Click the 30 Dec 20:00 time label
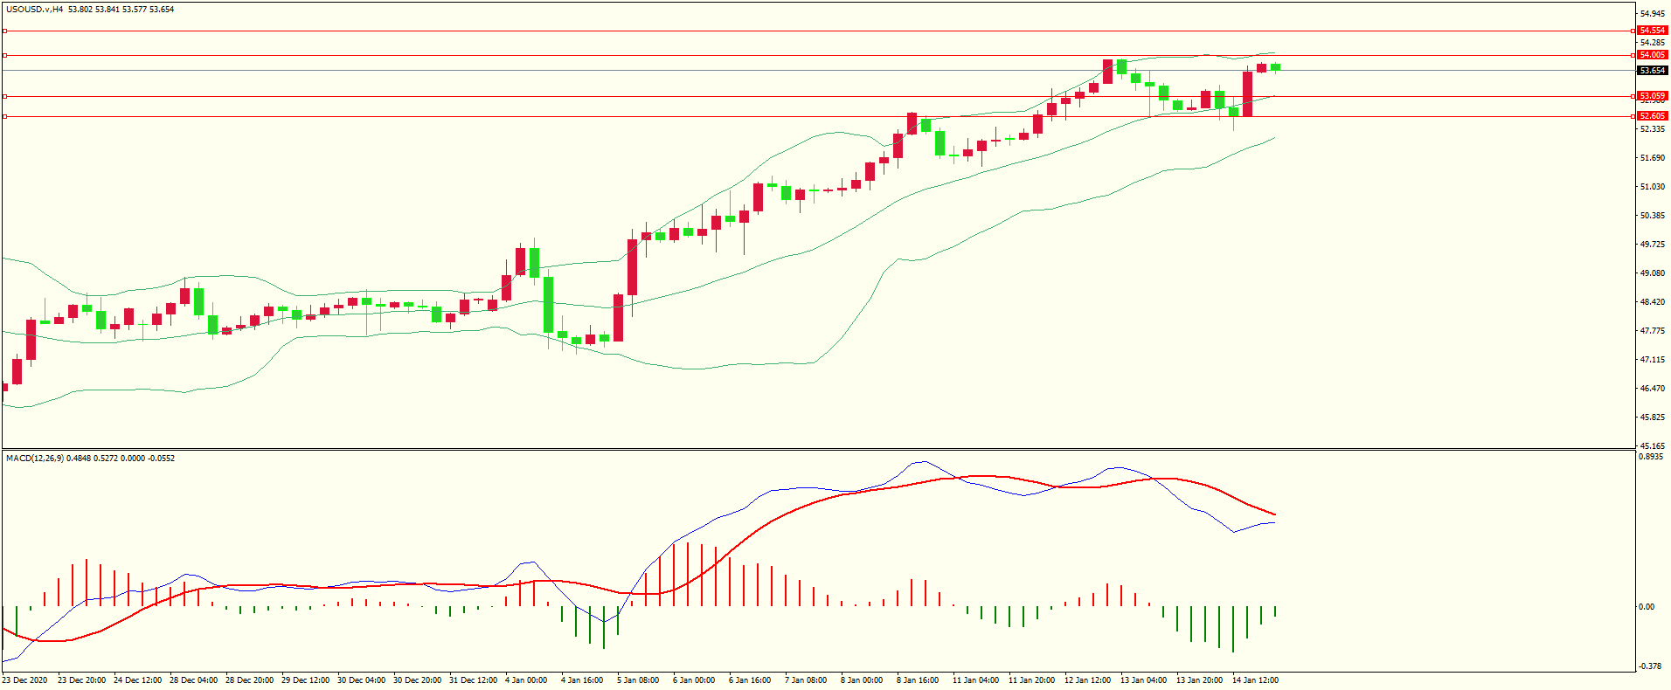The height and width of the screenshot is (690, 1671). (417, 680)
